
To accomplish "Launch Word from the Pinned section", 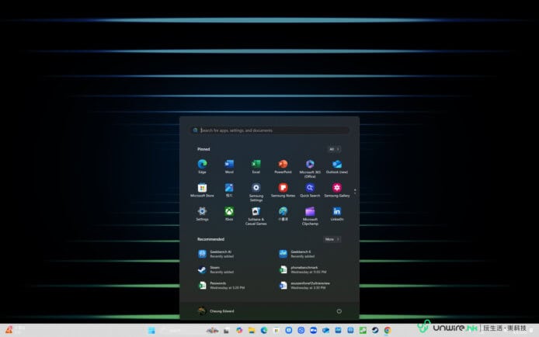I will click(x=229, y=165).
